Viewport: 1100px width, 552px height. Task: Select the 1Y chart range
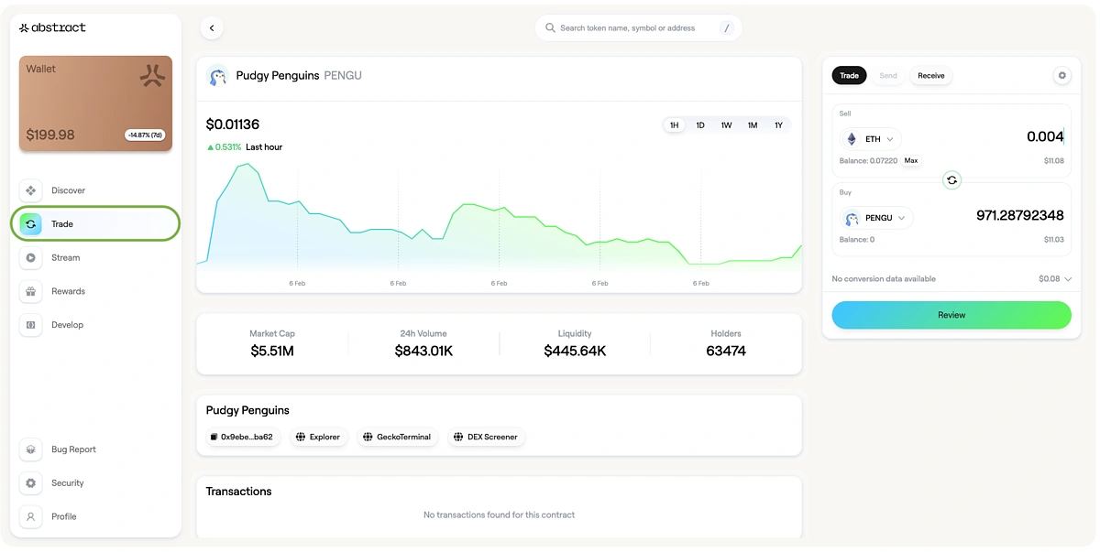point(778,125)
